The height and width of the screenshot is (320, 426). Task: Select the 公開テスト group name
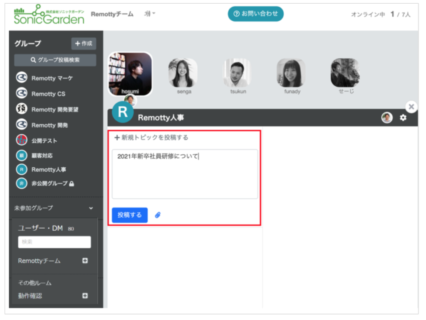click(44, 141)
